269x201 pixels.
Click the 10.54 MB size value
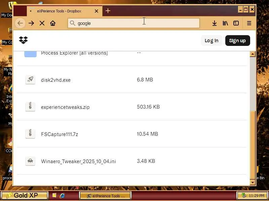click(x=147, y=134)
